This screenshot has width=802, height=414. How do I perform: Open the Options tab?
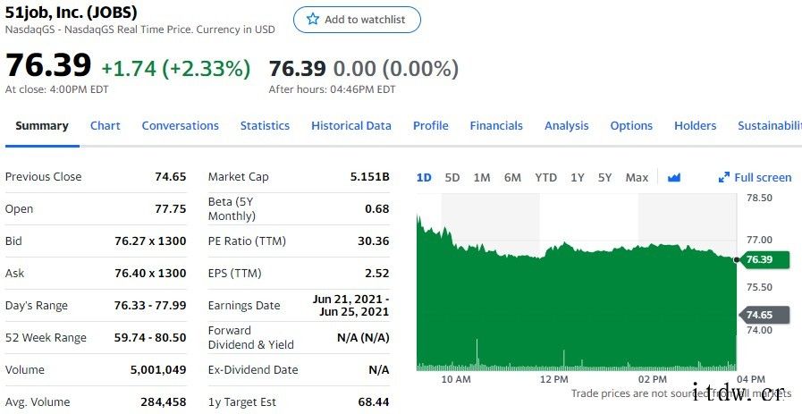pos(631,126)
